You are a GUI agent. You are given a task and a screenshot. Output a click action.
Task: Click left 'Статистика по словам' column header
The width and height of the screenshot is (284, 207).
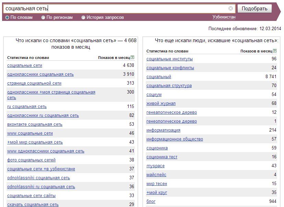28,58
